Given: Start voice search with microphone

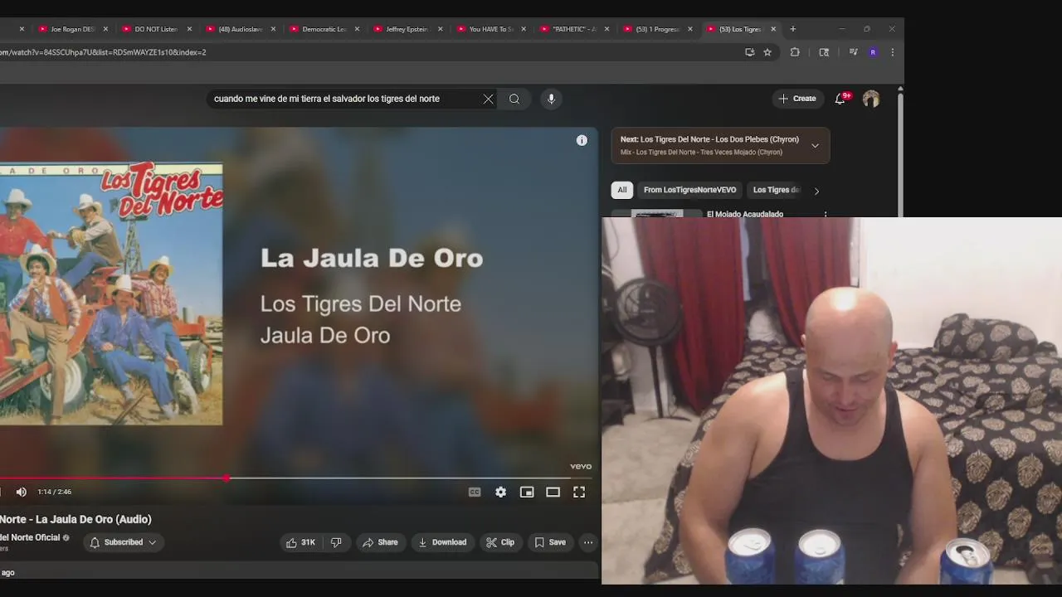Looking at the screenshot, I should [x=551, y=99].
